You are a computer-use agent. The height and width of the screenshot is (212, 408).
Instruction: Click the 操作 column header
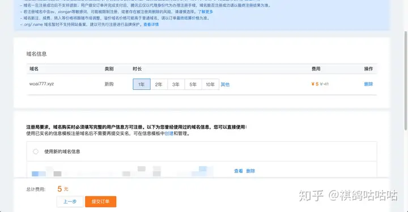(368, 69)
